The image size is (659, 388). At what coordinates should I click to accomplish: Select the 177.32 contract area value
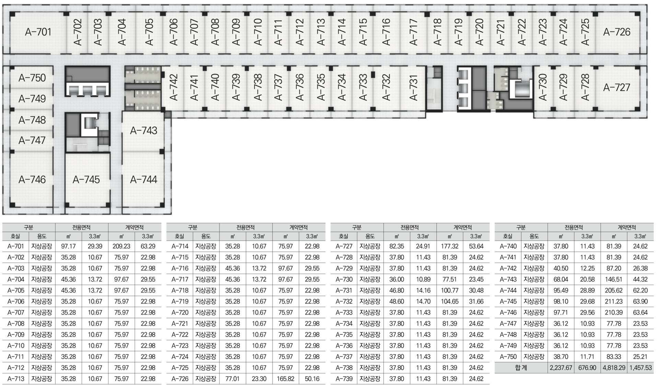coord(450,246)
